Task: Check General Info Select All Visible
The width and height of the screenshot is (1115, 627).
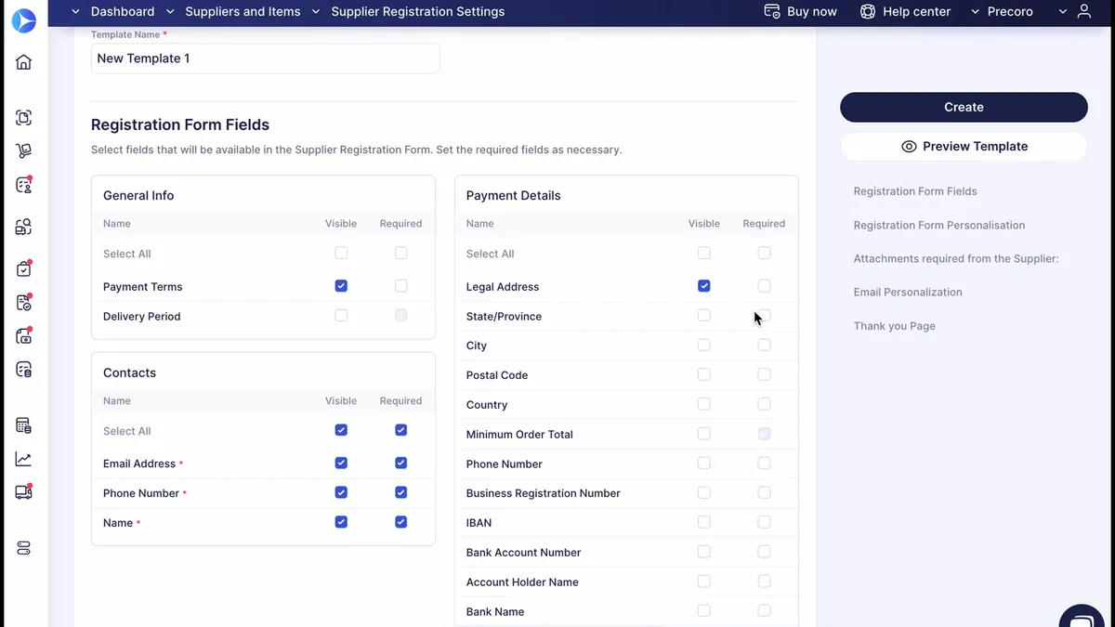Action: pos(341,253)
